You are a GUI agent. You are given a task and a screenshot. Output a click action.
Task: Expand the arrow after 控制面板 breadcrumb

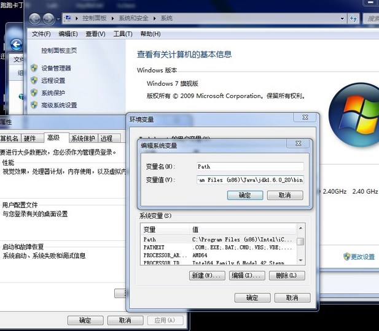click(x=112, y=18)
